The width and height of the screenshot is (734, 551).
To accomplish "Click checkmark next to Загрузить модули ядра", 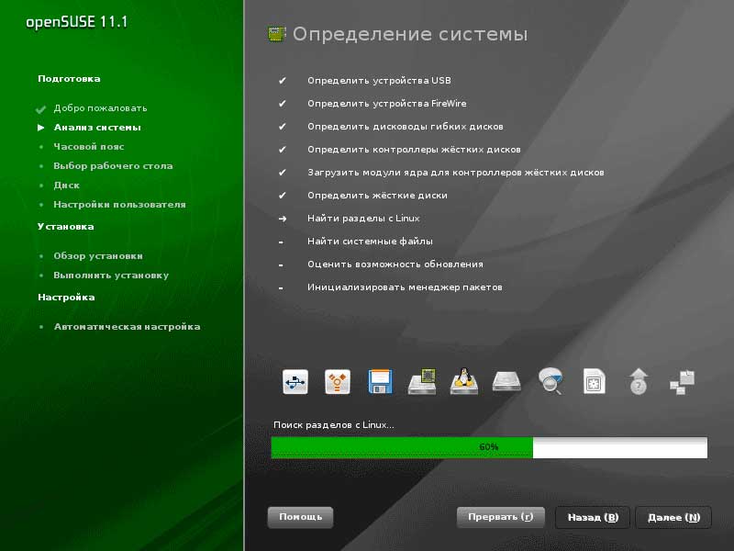I will pos(282,173).
